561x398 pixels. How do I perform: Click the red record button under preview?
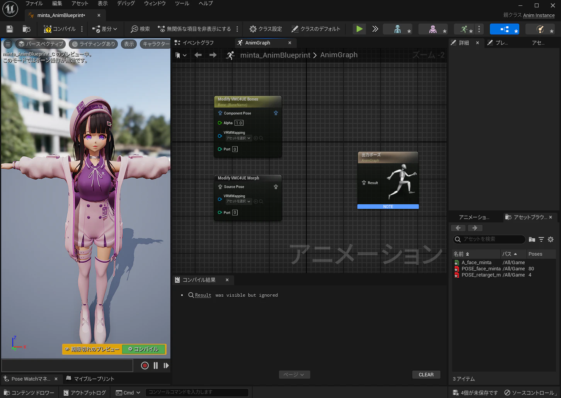(145, 366)
